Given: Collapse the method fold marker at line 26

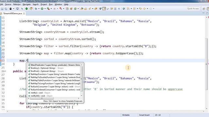Looking at the screenshot, I should (5, 71).
